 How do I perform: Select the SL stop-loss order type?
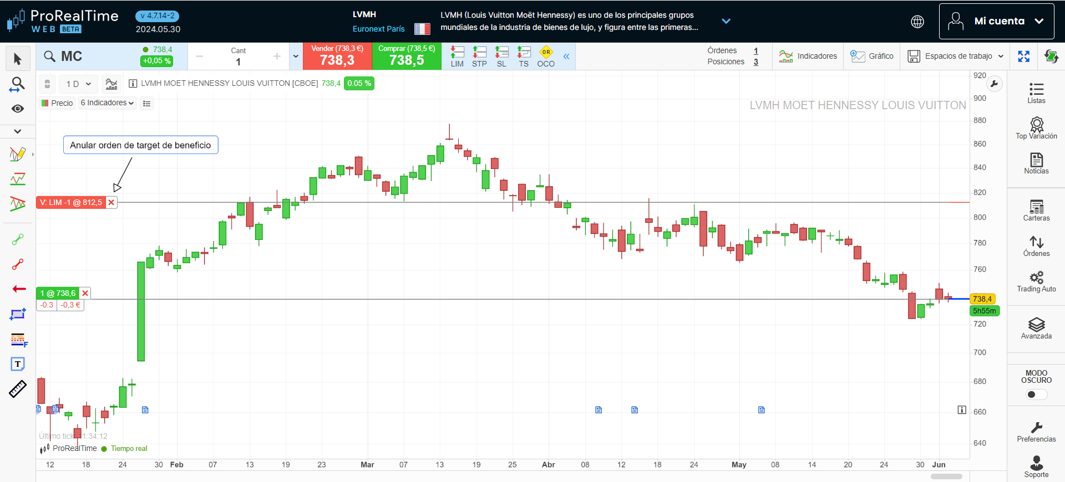pyautogui.click(x=501, y=57)
